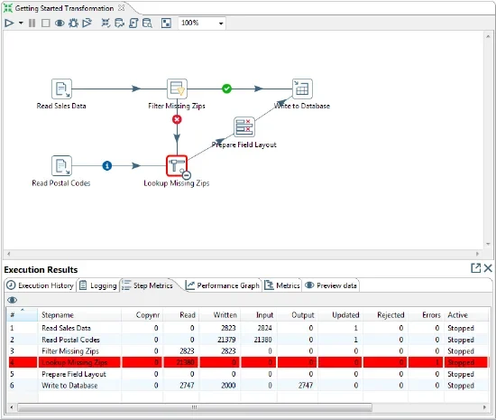Click the step metrics horizontal scrollbar thumb
The image size is (496, 420).
[x=195, y=407]
